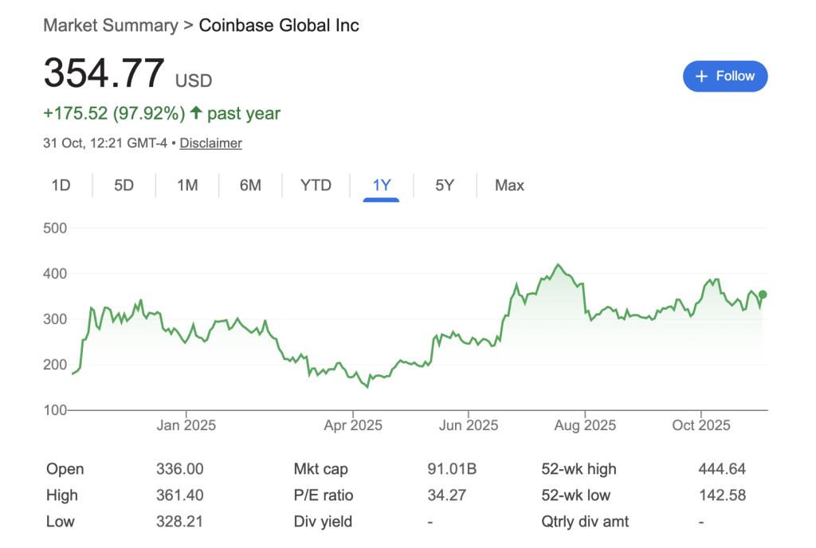Select the currently active 1Y tab
Viewport: 816px width, 548px height.
[x=381, y=185]
